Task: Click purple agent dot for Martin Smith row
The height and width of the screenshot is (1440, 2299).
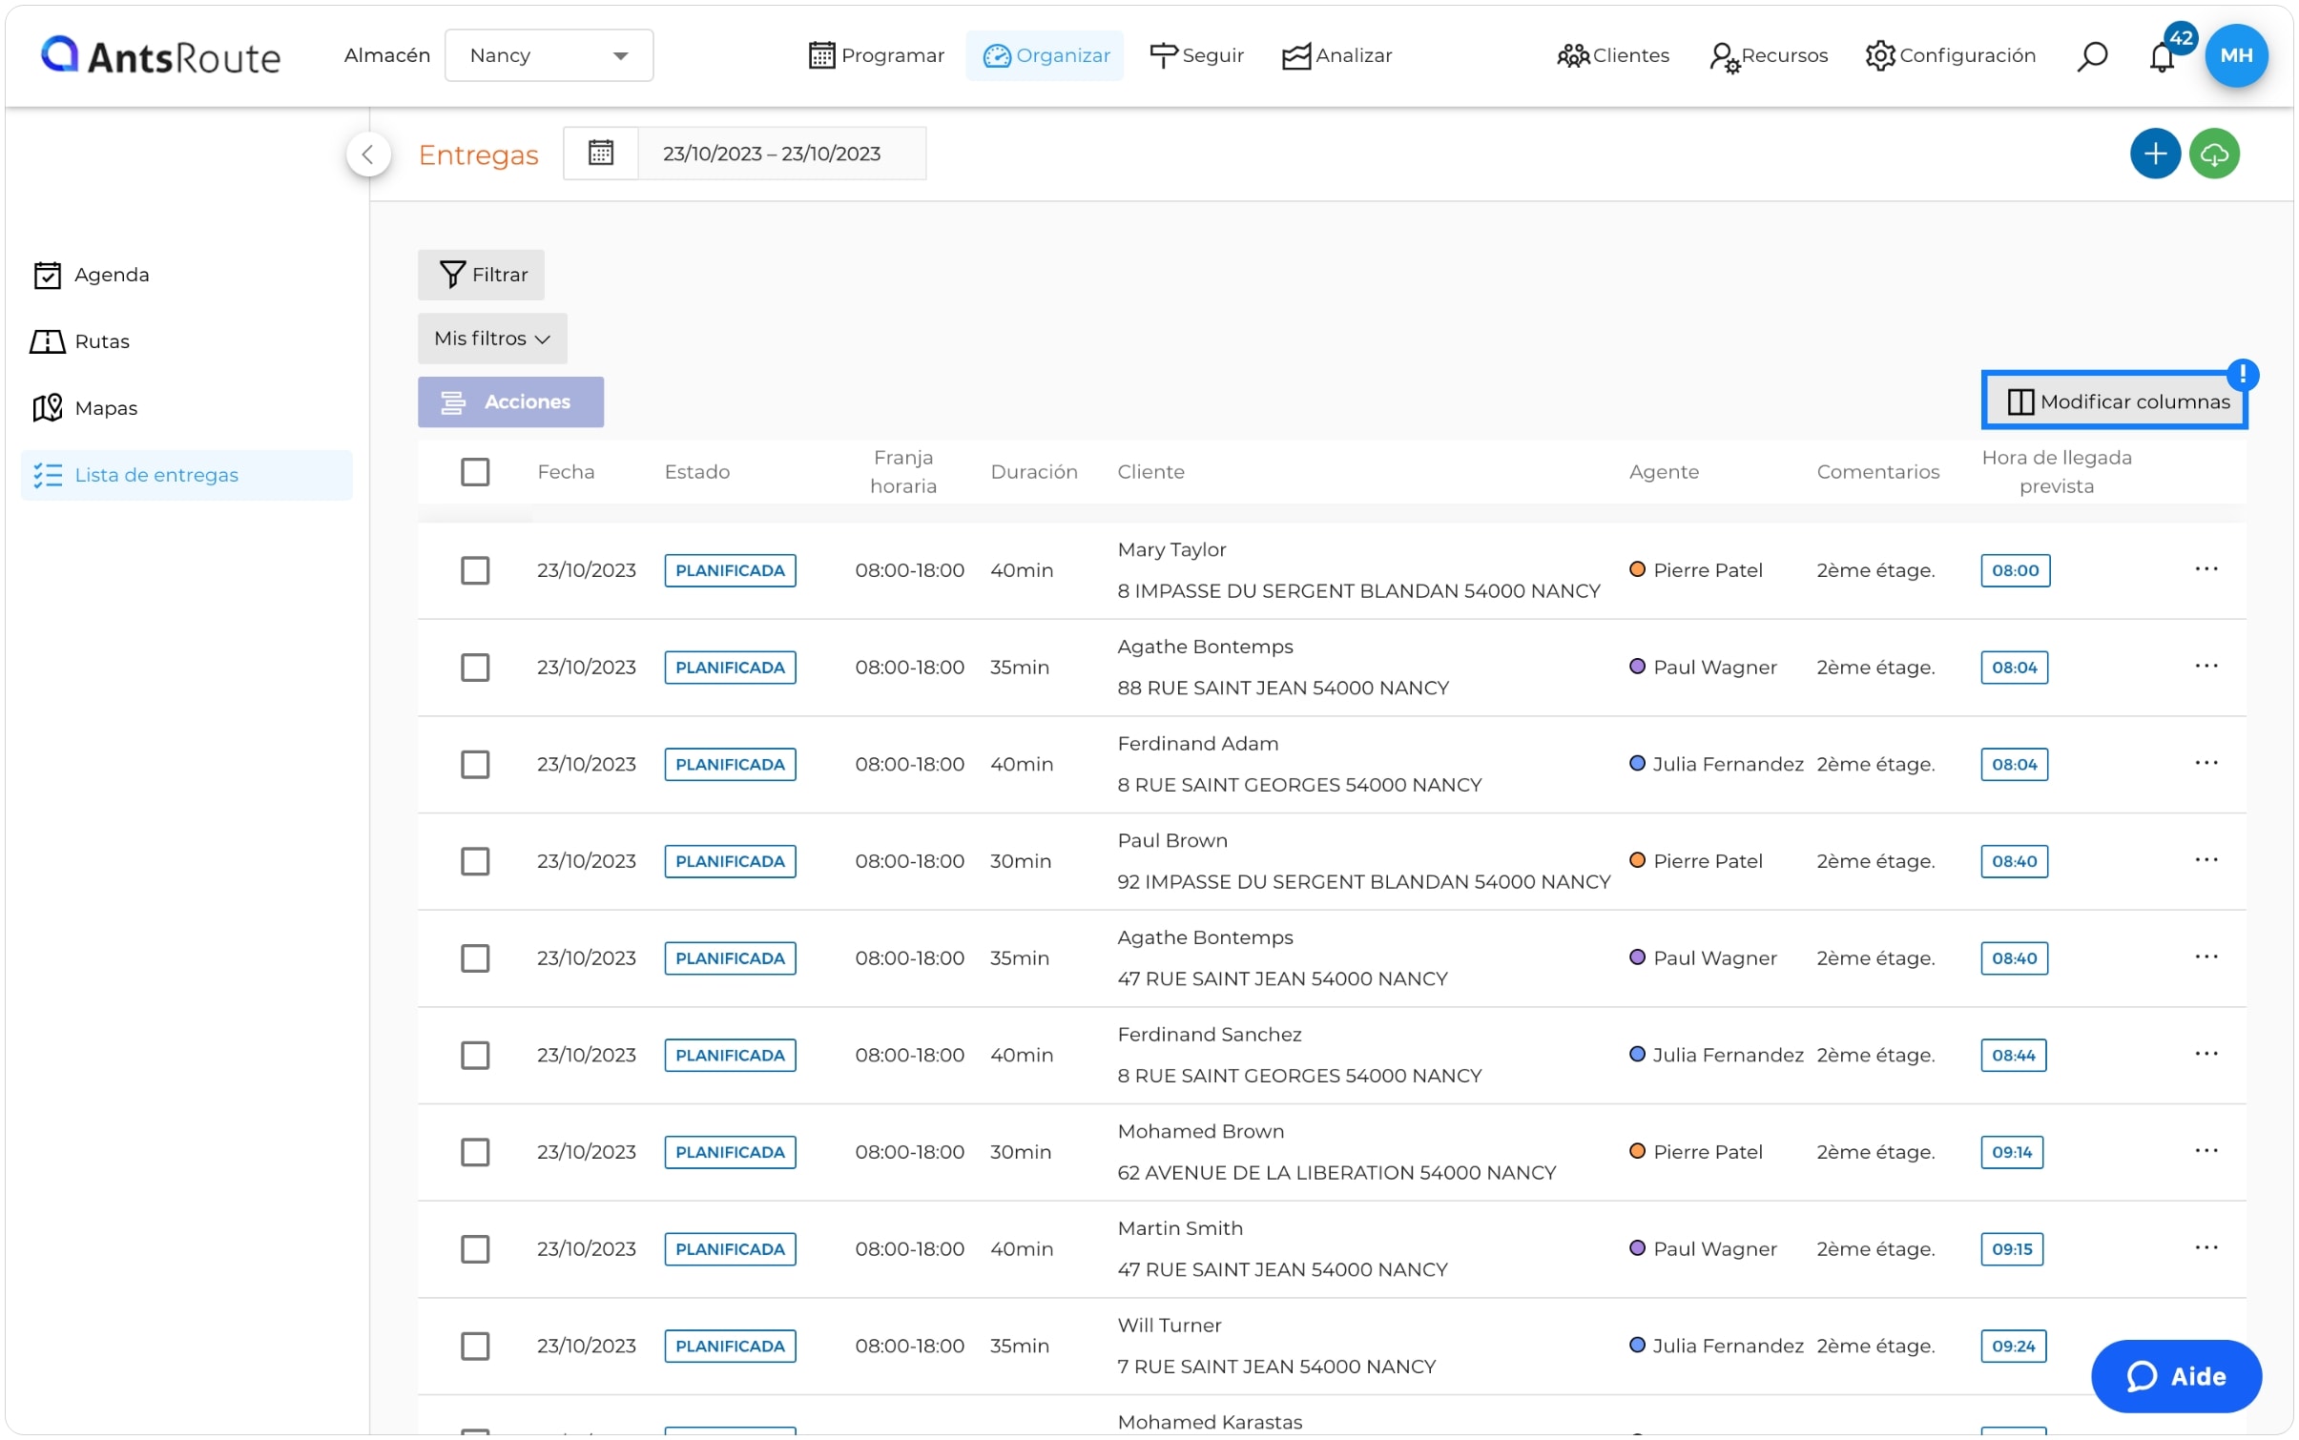Action: [1637, 1247]
